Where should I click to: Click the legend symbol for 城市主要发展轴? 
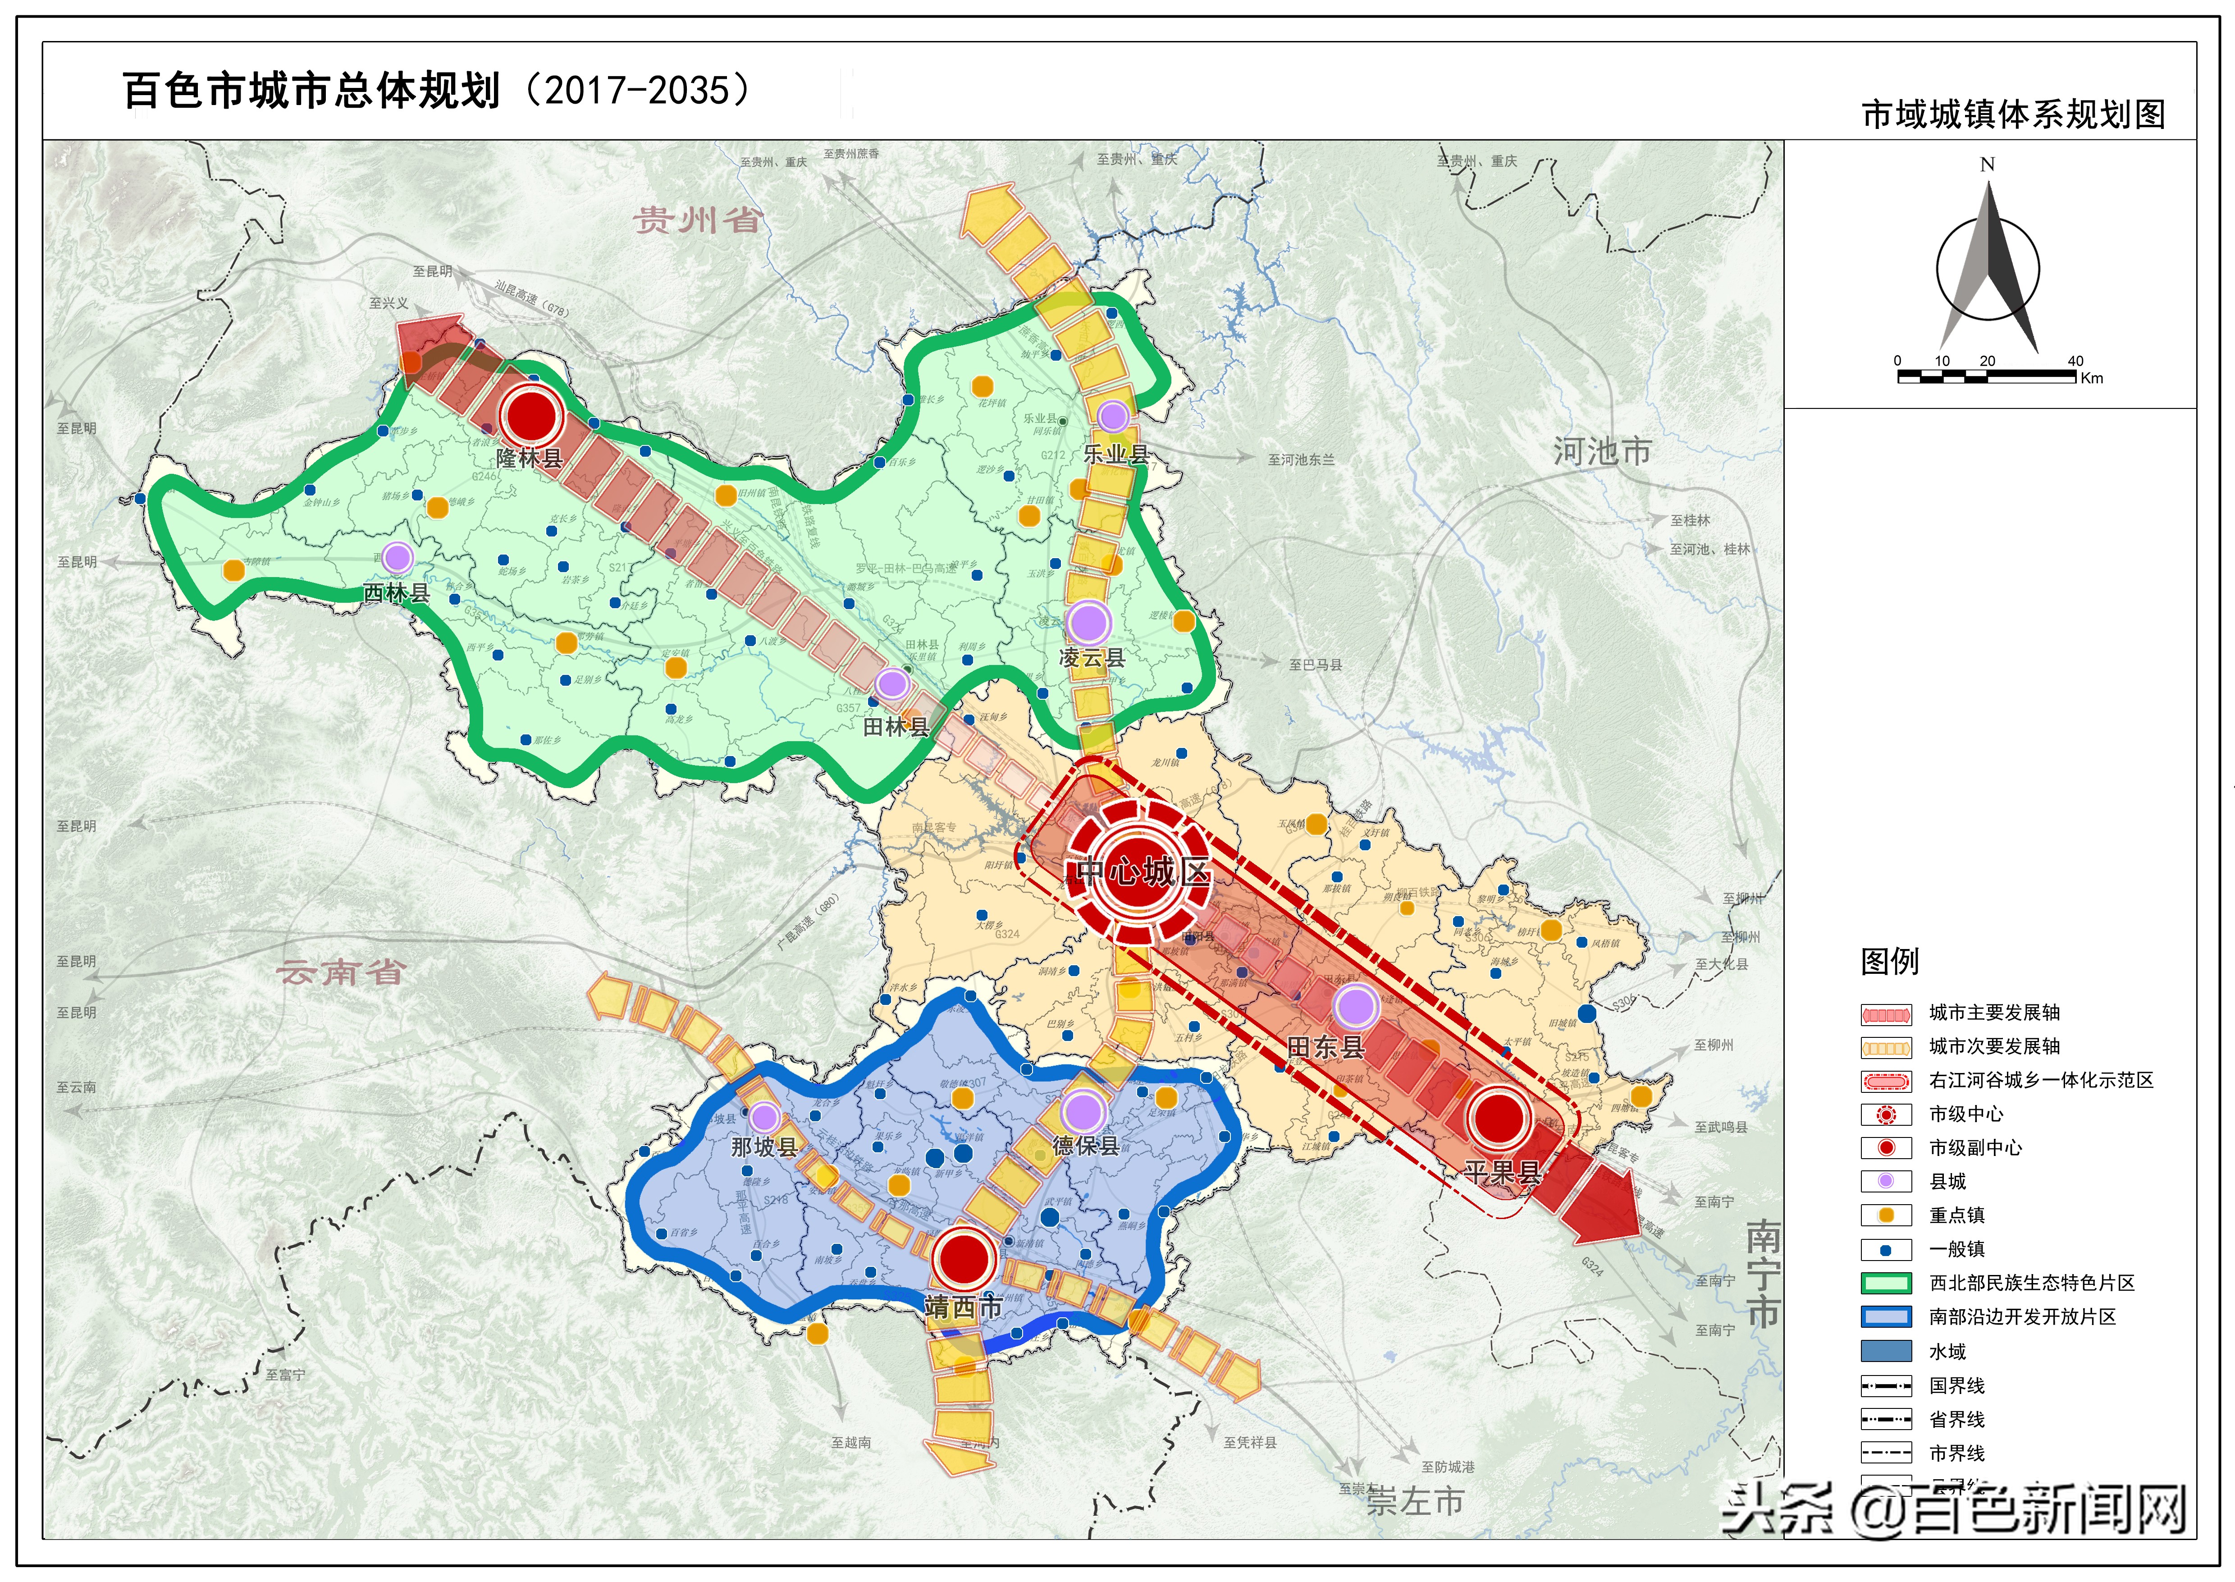tap(1886, 1014)
